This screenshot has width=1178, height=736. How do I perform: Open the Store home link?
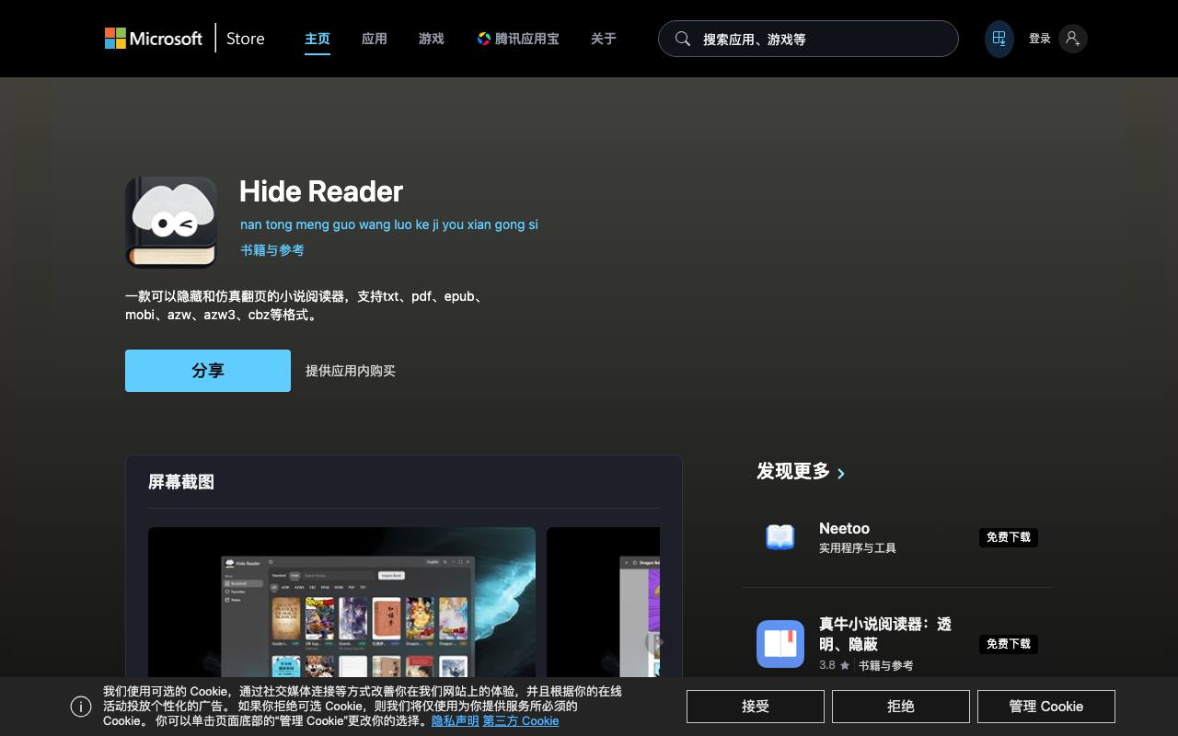pyautogui.click(x=245, y=39)
